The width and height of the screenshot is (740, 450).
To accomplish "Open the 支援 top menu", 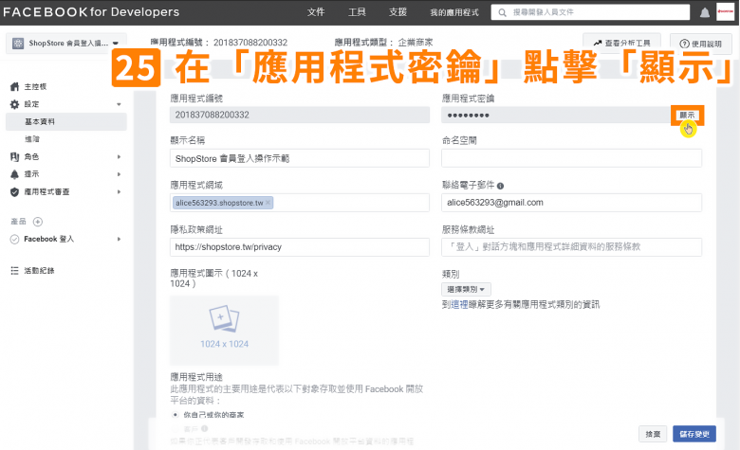I will click(x=398, y=12).
